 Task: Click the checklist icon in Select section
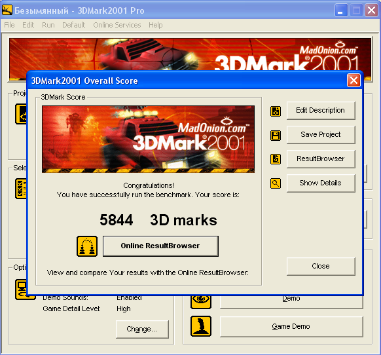21,189
